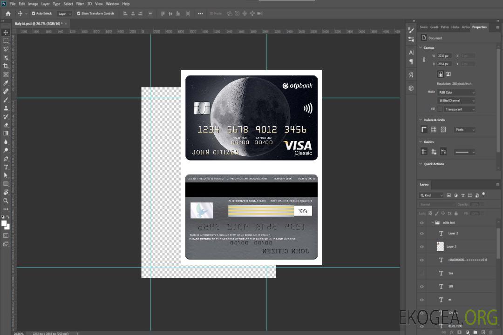The height and width of the screenshot is (335, 503).
Task: Hide the 169 text layer
Action: [422, 287]
